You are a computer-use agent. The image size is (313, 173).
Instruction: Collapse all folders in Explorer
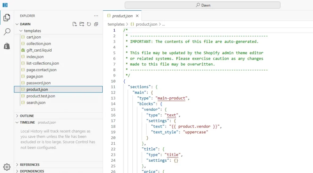pyautogui.click(x=96, y=24)
